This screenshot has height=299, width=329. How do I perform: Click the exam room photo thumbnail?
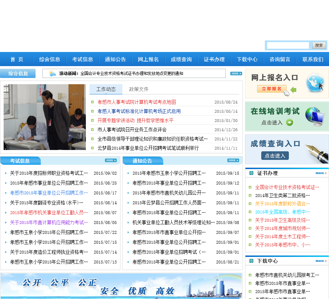pyautogui.click(x=45, y=117)
